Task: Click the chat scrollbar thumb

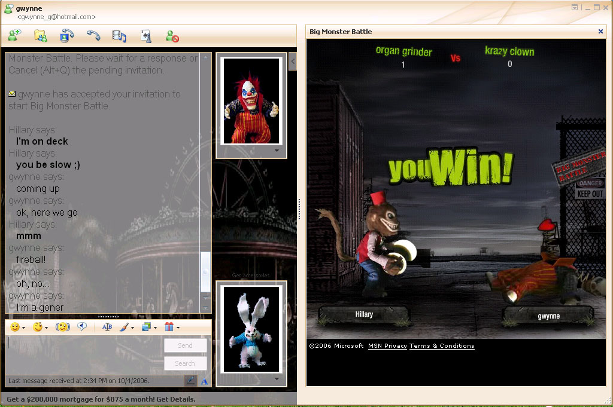Action: (x=206, y=271)
